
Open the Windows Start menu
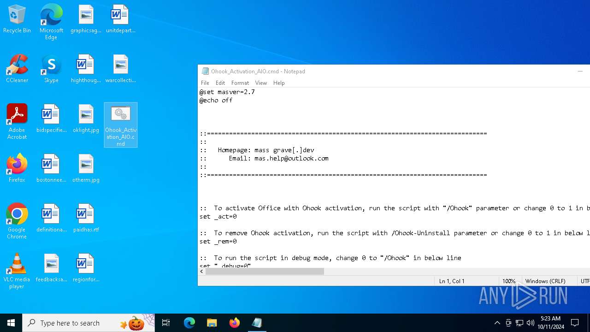(11, 323)
